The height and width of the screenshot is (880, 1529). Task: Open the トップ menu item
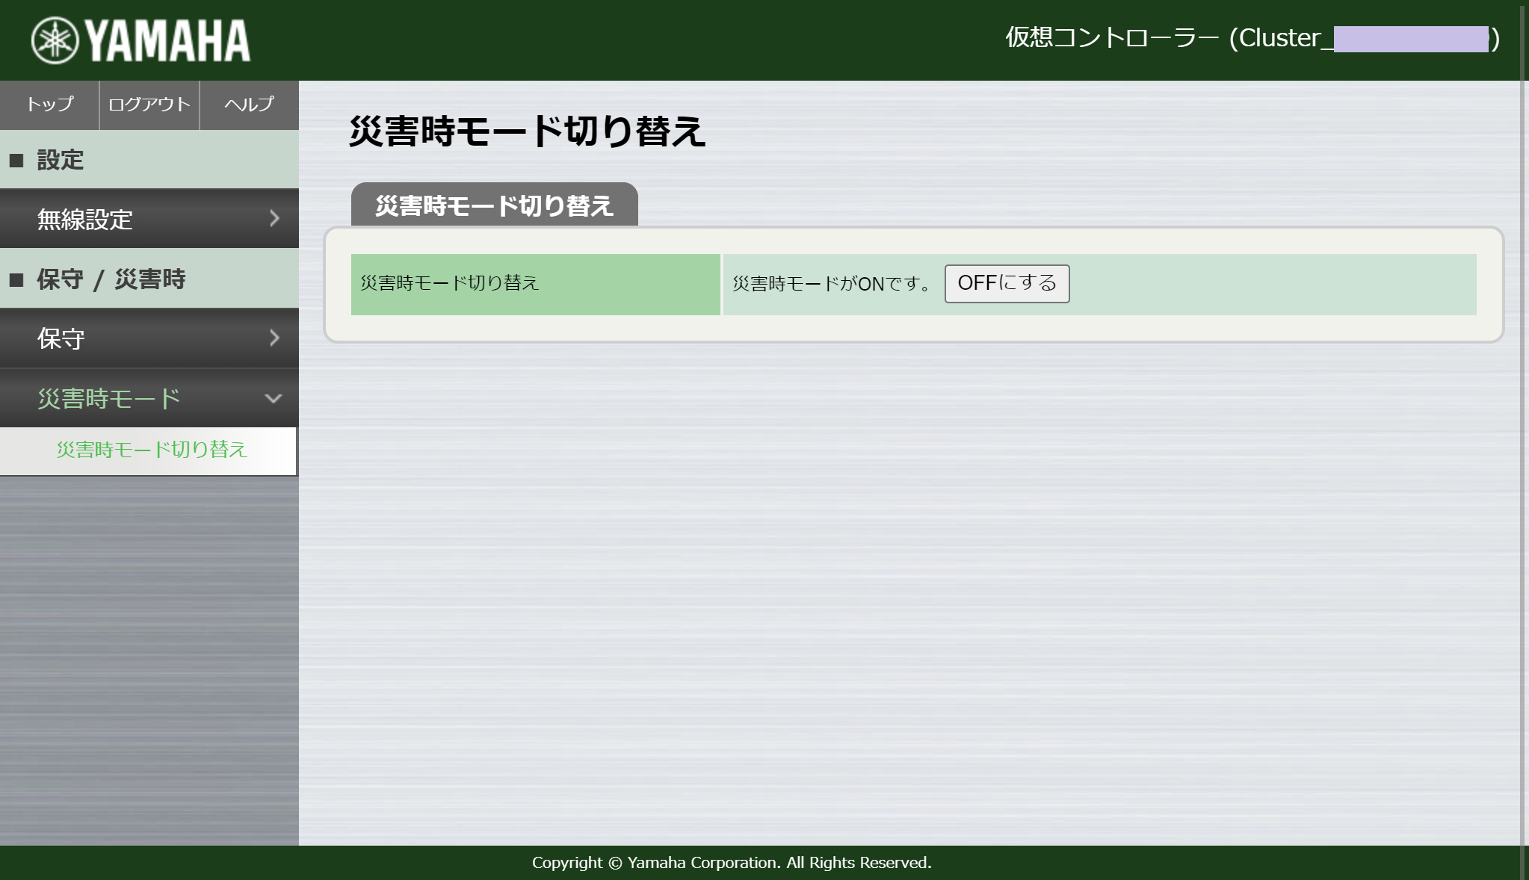[48, 105]
